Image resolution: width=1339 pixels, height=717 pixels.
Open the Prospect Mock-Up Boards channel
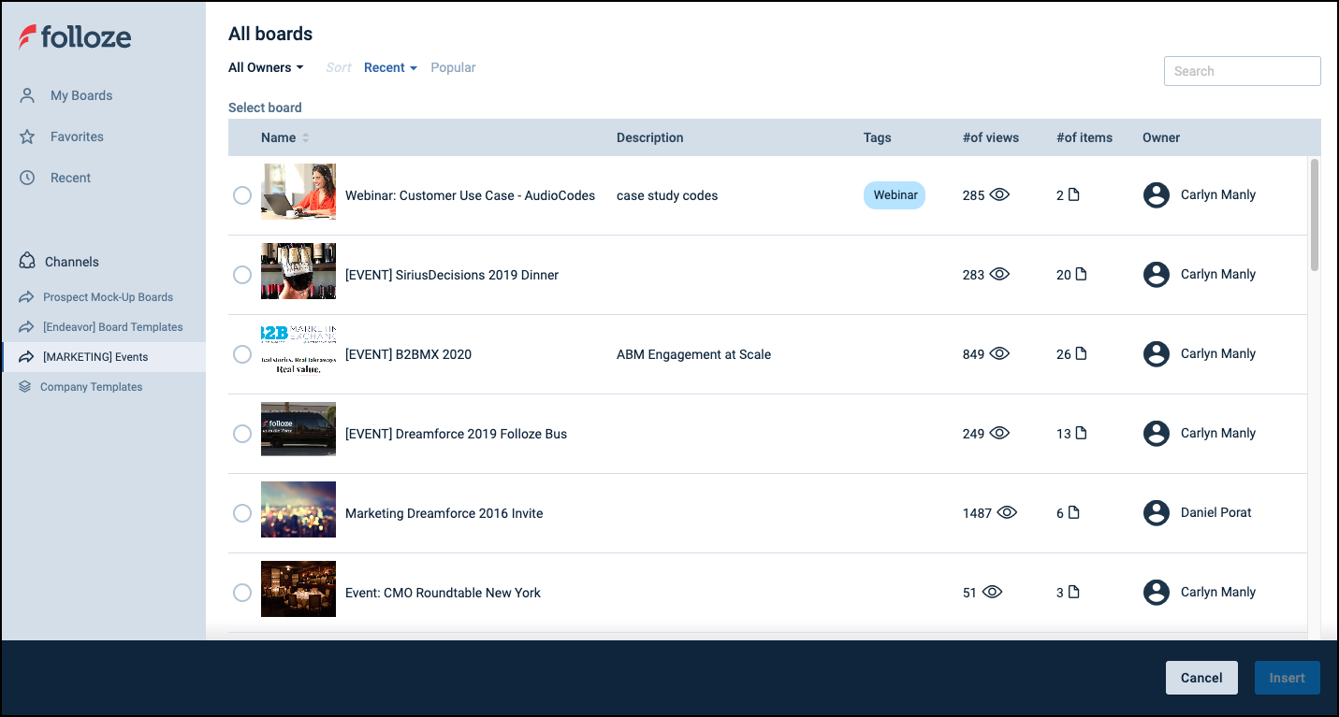tap(108, 297)
